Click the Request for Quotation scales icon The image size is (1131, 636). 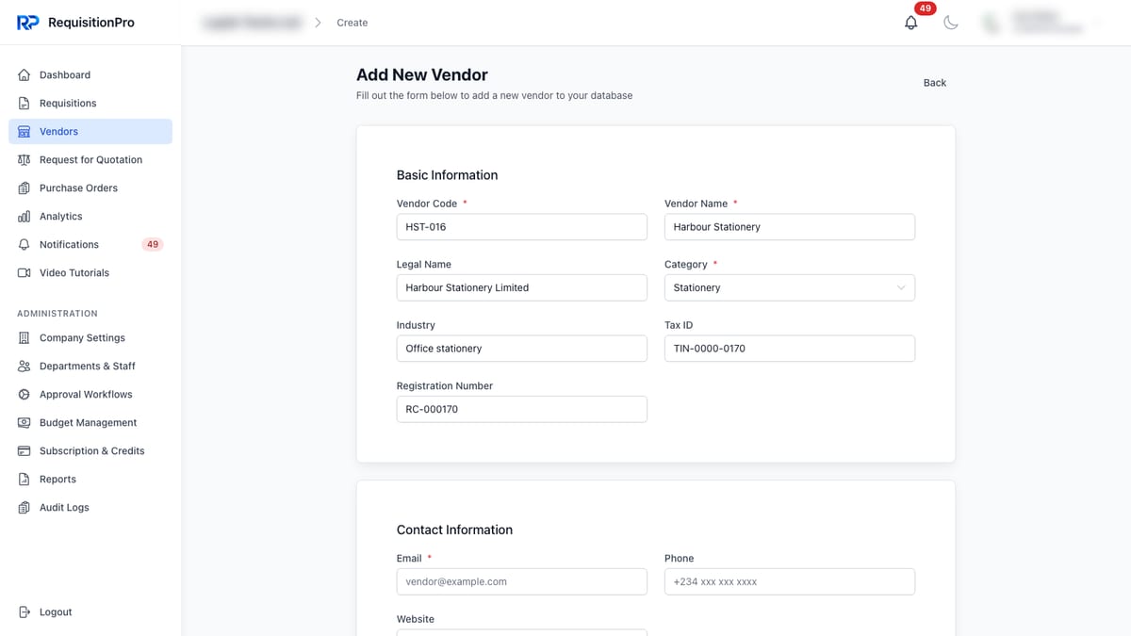click(25, 160)
